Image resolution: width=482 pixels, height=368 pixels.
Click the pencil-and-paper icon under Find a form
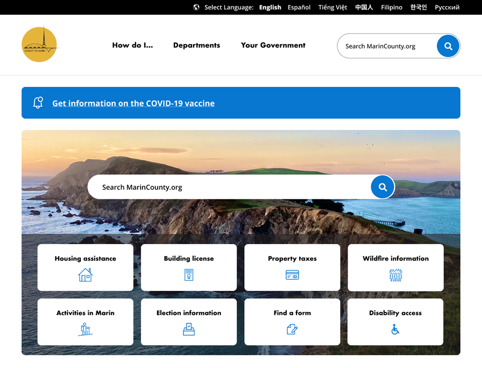tap(292, 329)
